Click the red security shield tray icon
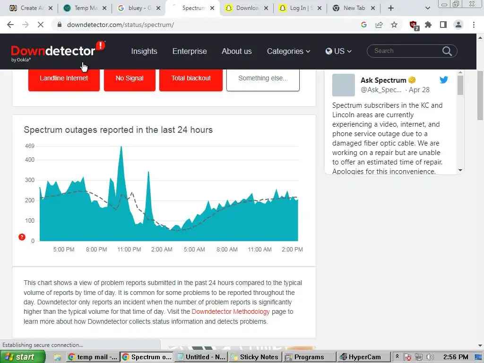The height and width of the screenshot is (363, 484). (407, 357)
